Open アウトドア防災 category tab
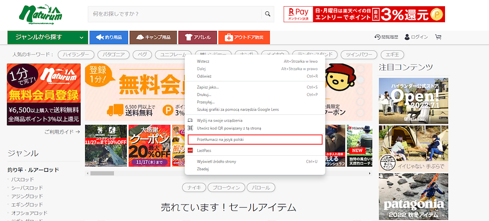489x221 pixels. pos(244,37)
